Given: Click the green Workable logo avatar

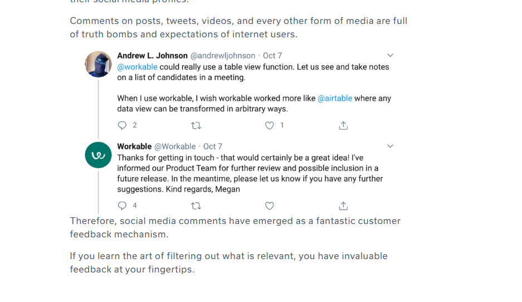Looking at the screenshot, I should 98,155.
